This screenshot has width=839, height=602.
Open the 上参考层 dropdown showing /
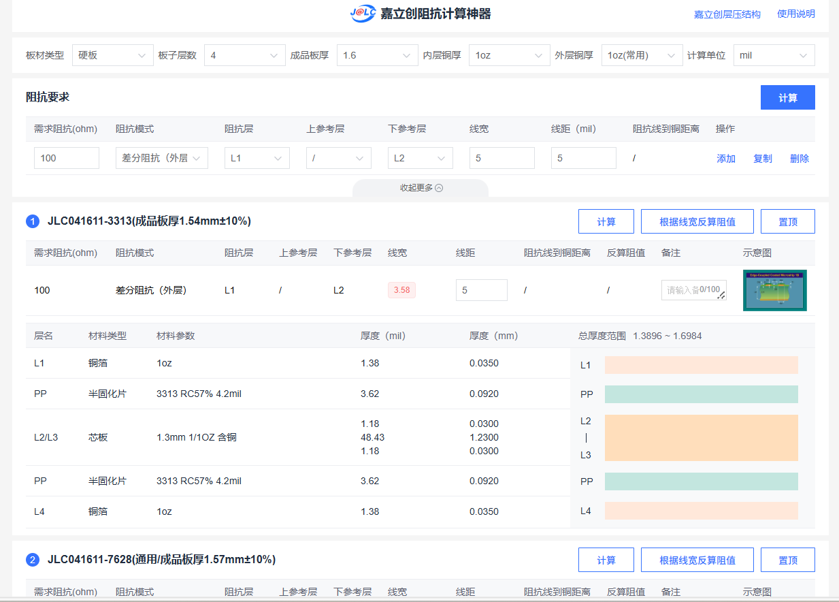(x=339, y=158)
